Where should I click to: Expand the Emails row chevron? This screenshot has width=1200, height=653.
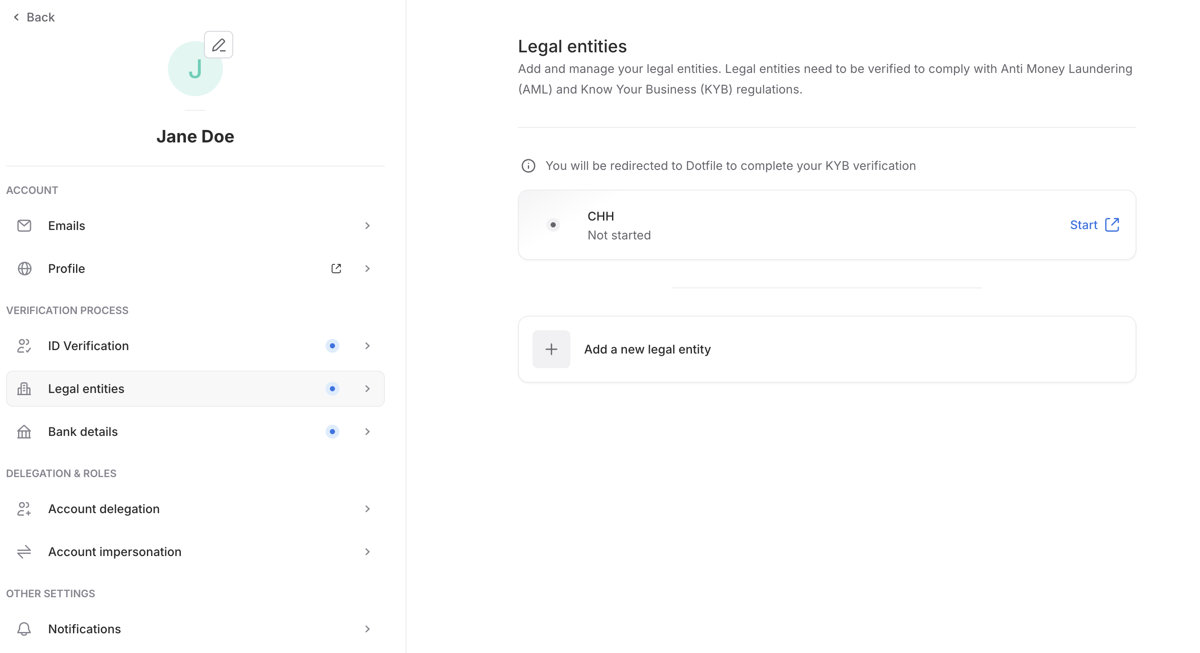tap(367, 226)
